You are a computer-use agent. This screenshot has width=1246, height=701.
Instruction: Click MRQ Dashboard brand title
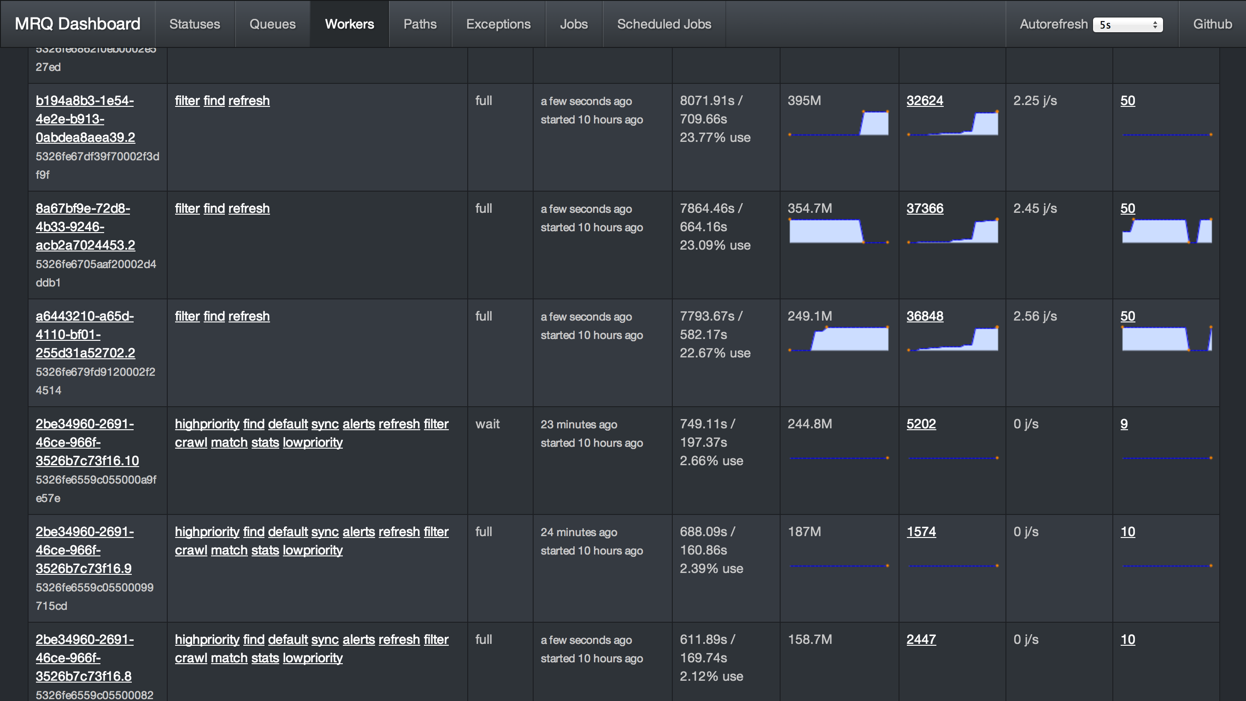pyautogui.click(x=77, y=23)
